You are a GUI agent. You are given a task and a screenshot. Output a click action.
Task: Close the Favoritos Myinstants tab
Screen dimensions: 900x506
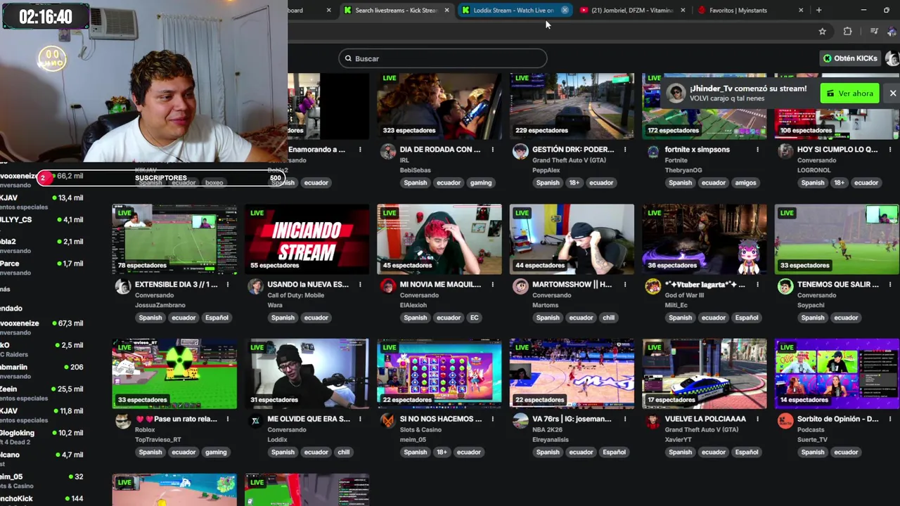801,11
